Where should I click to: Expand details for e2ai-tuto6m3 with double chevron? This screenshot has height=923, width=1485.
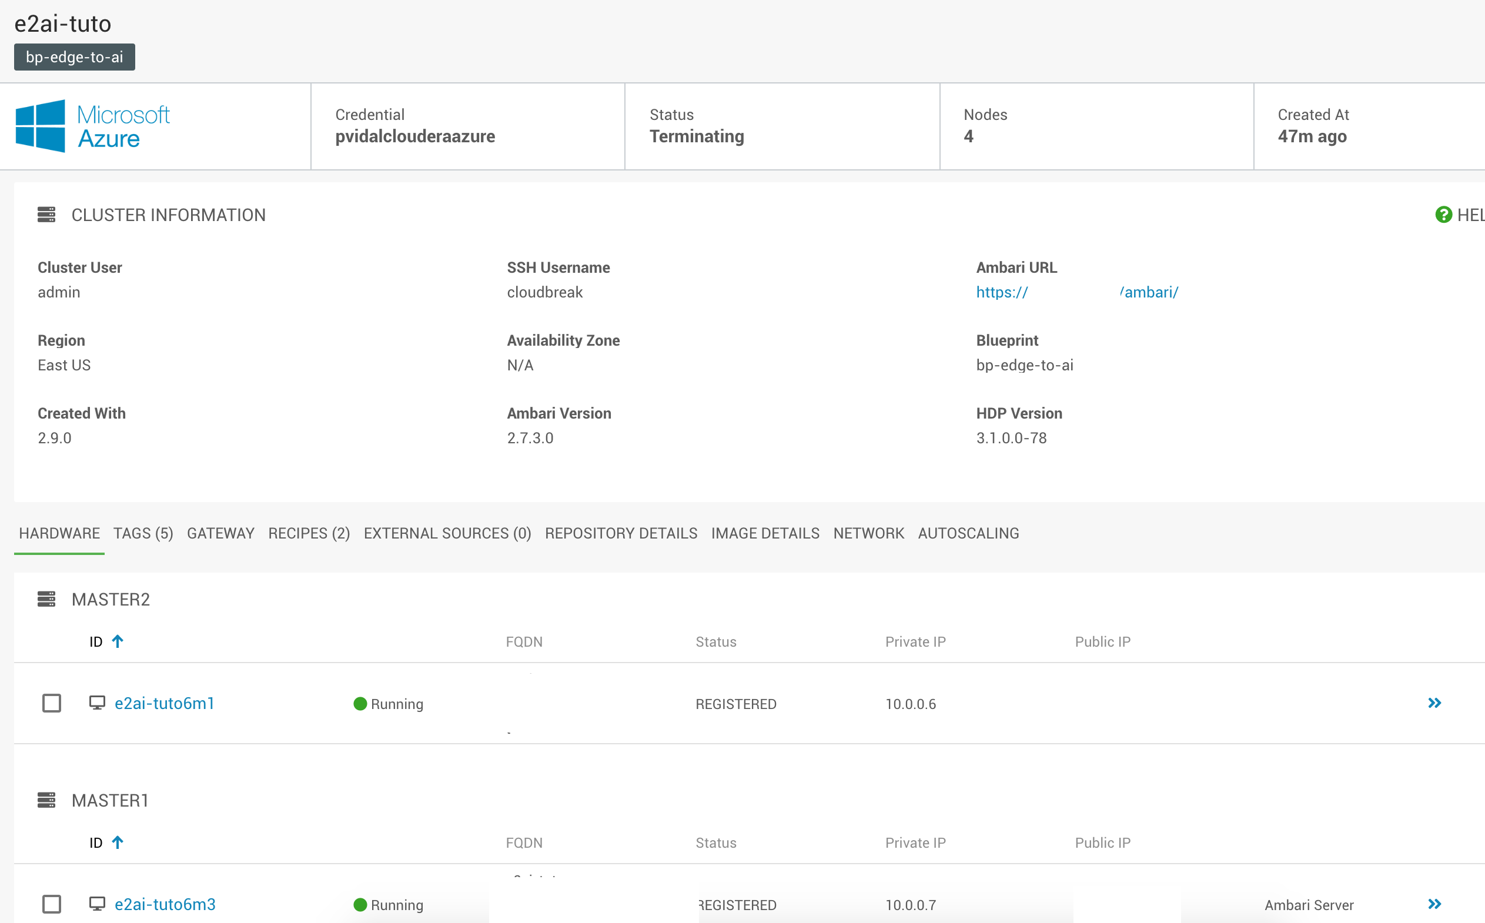tap(1434, 904)
